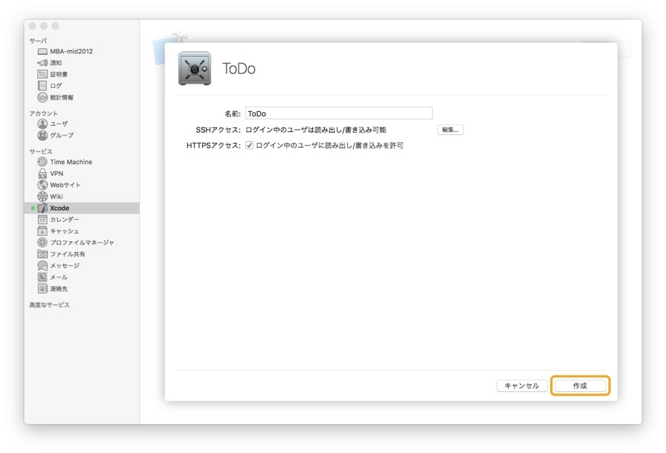Image resolution: width=666 pixels, height=453 pixels.
Task: Select カレンダー service in sidebar
Action: click(64, 219)
